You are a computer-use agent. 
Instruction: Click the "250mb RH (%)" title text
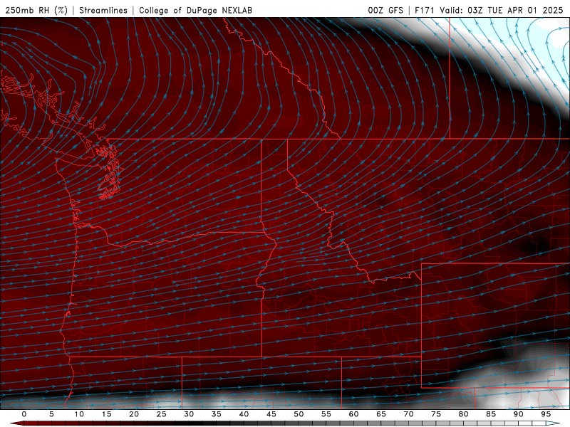pyautogui.click(x=36, y=10)
